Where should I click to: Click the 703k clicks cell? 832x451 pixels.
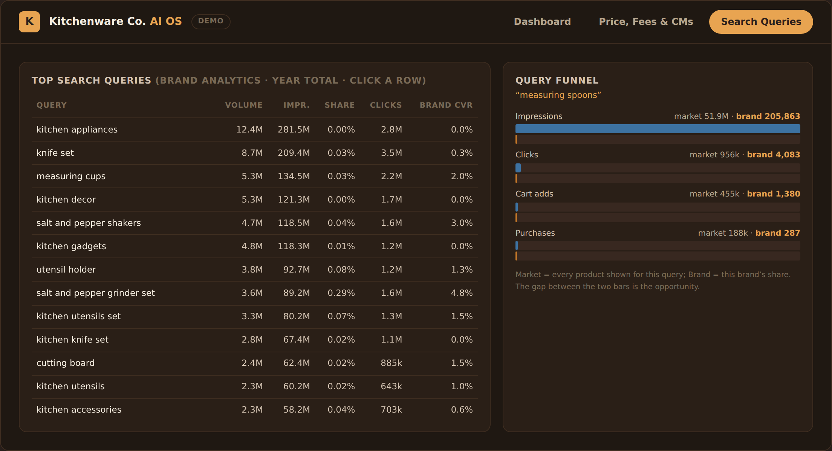click(392, 410)
